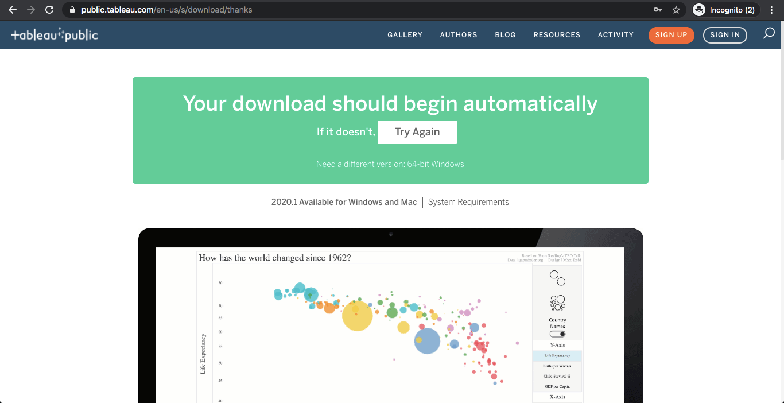Click the orange Sign Up button
Viewport: 784px width, 403px height.
click(672, 35)
